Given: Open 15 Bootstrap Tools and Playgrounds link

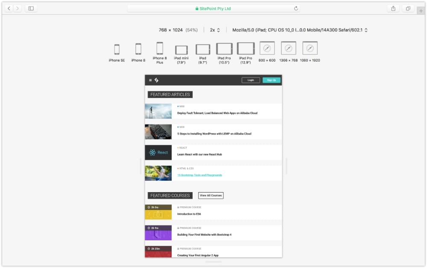Looking at the screenshot, I should click(x=199, y=175).
